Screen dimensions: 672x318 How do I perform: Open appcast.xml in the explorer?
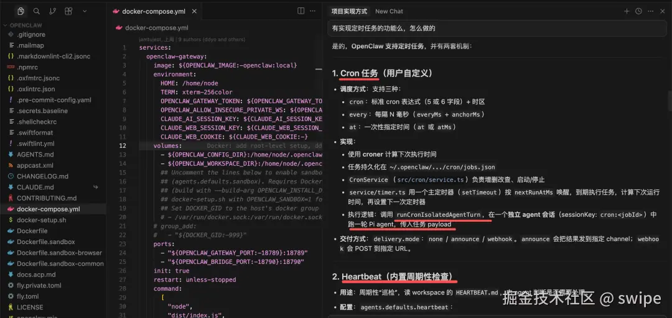point(35,165)
